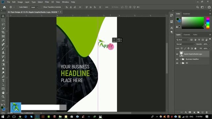Click the options bar three-dots button

107,7
